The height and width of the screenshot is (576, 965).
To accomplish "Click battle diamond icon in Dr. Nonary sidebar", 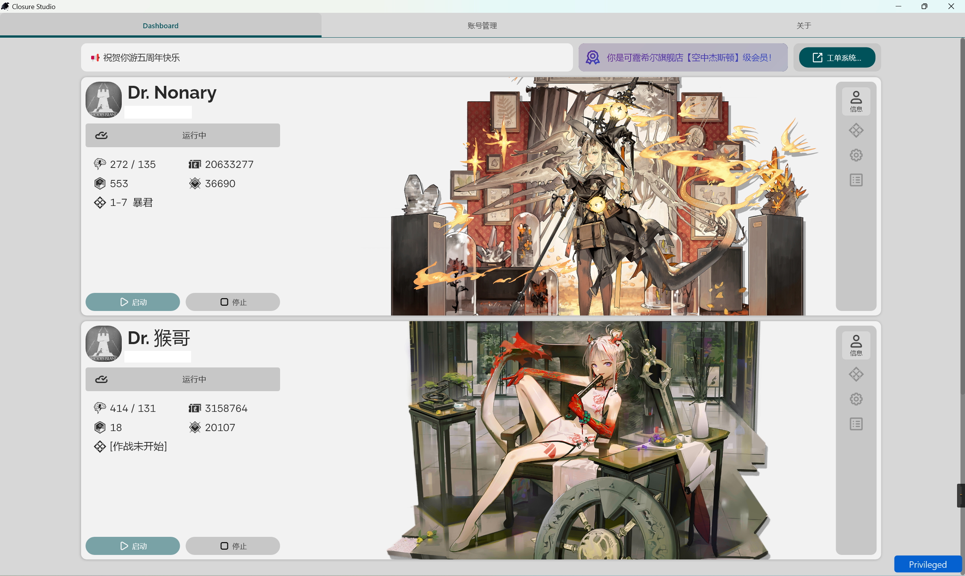I will [x=855, y=130].
